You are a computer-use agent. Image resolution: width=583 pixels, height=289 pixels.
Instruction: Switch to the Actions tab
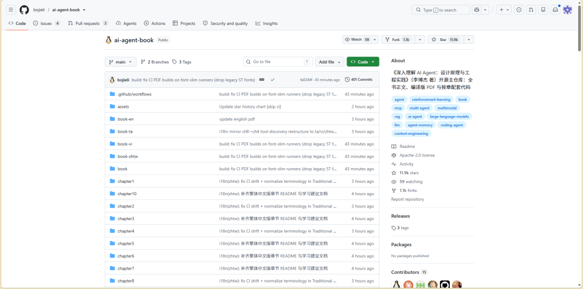point(155,23)
